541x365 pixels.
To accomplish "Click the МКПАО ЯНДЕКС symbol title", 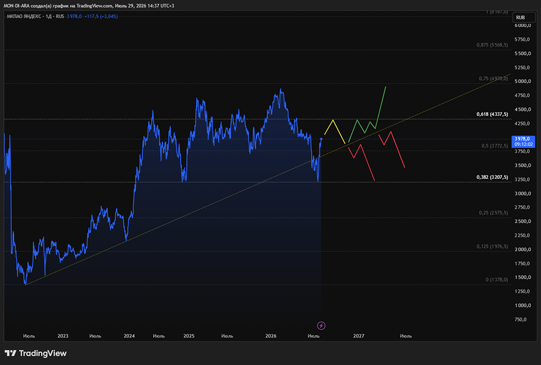I will pos(24,16).
